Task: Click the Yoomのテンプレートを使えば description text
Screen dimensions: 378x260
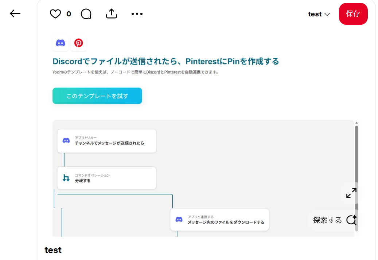Action: [136, 72]
